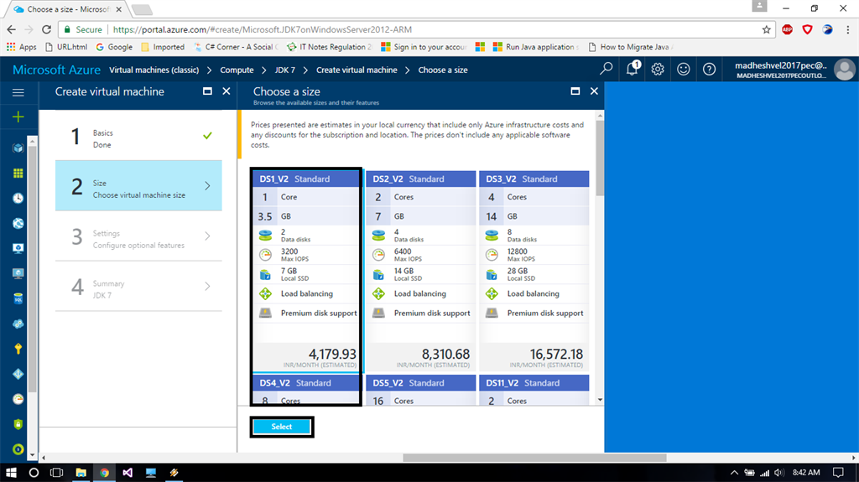Click the size list scroll down arrow

(600, 401)
